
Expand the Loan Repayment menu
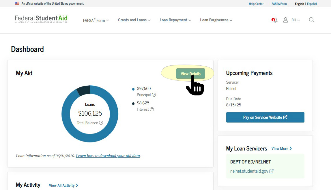(175, 20)
